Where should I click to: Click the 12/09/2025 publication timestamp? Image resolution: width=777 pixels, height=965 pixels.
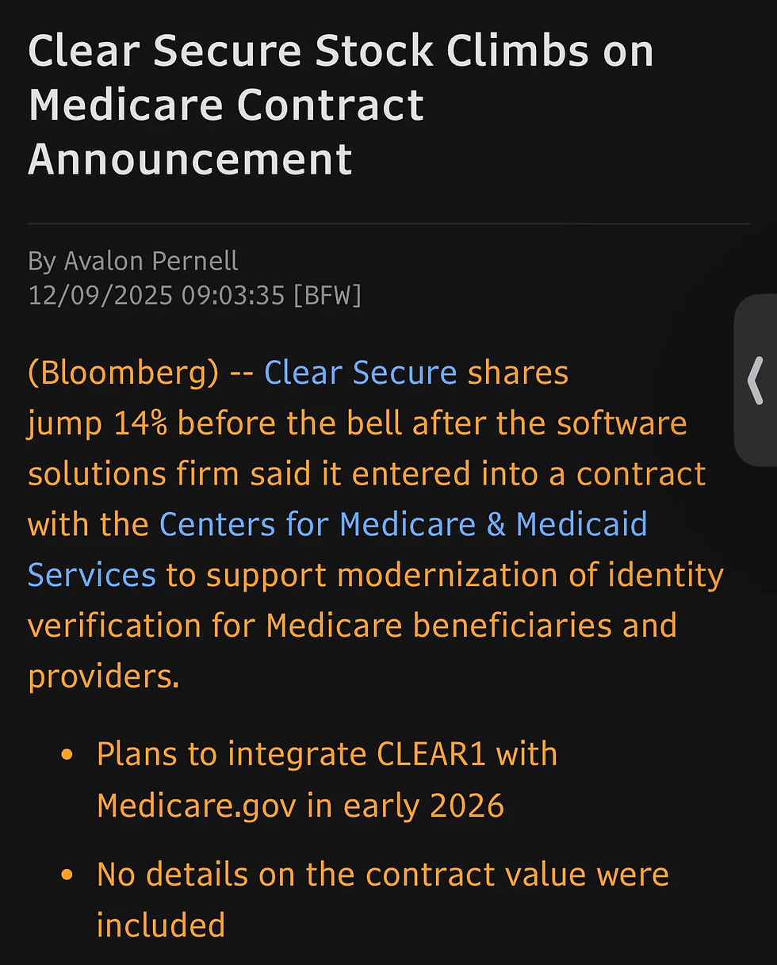pos(156,296)
